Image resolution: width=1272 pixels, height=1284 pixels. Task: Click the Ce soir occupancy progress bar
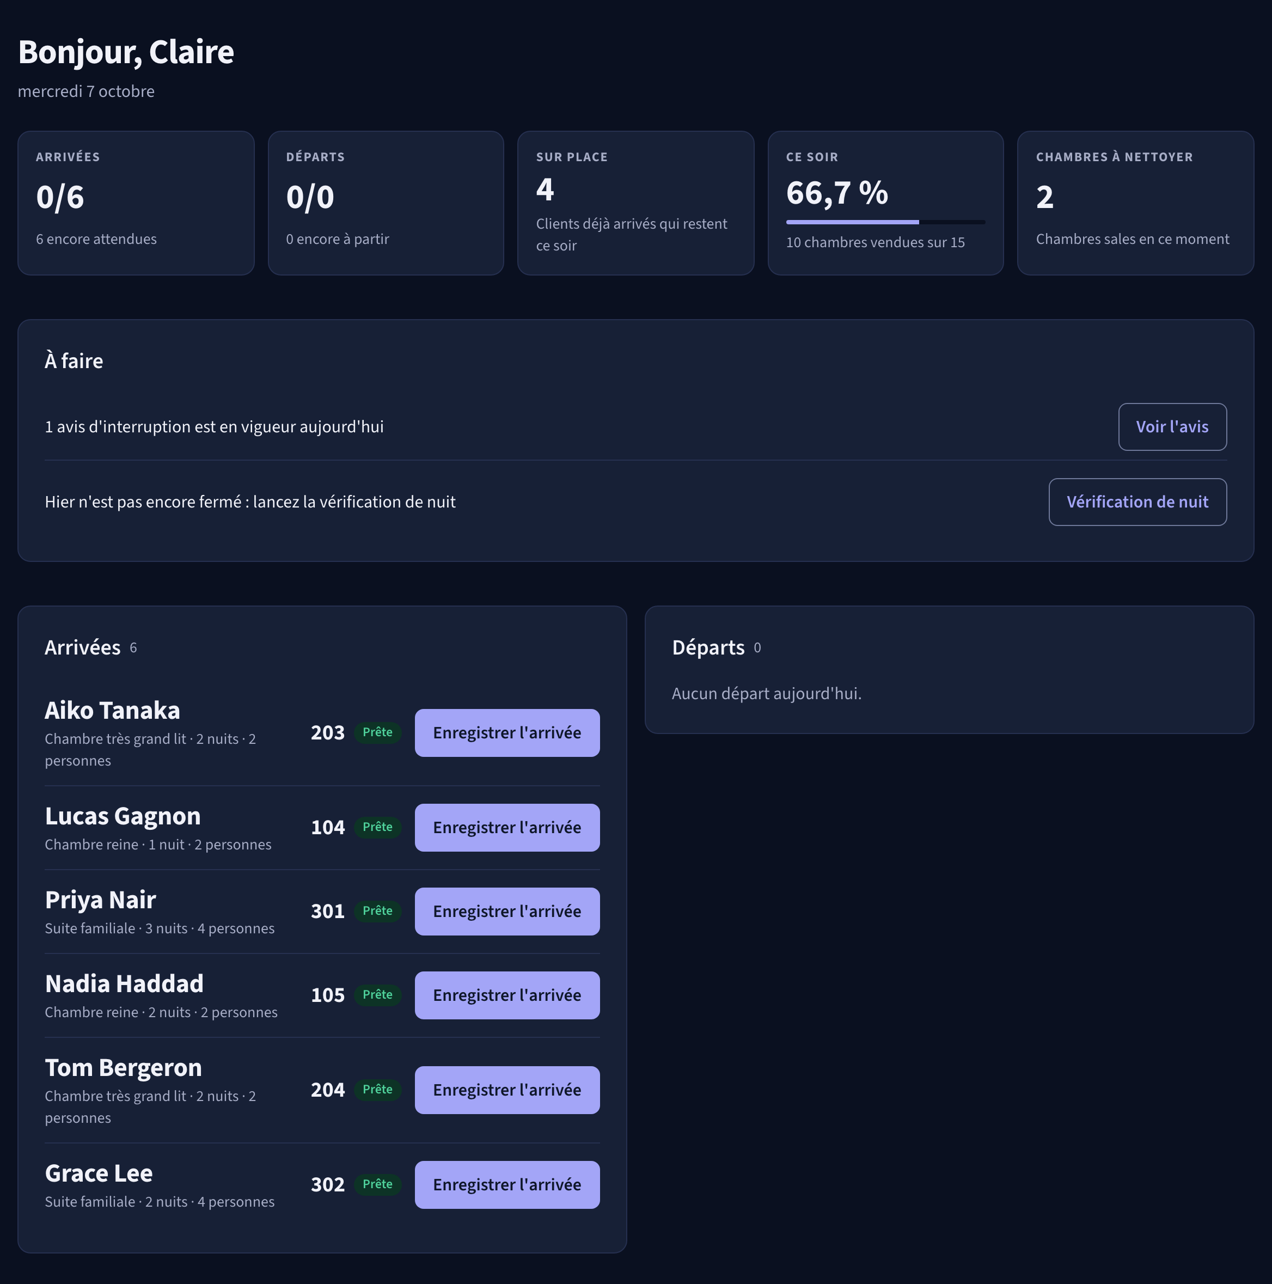click(885, 222)
